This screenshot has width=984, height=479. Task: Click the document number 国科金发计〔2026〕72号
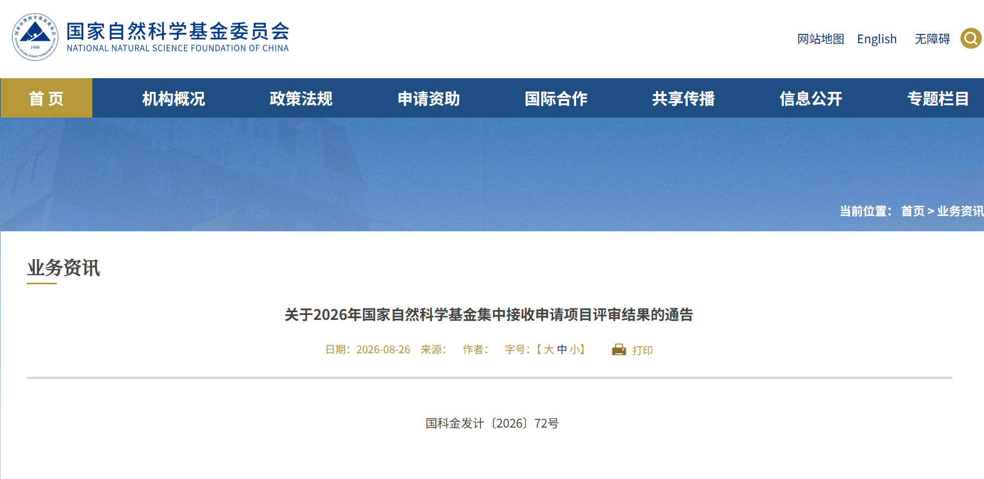(492, 423)
